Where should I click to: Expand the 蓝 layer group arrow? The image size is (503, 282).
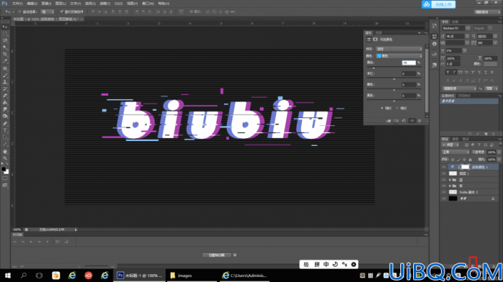click(449, 180)
